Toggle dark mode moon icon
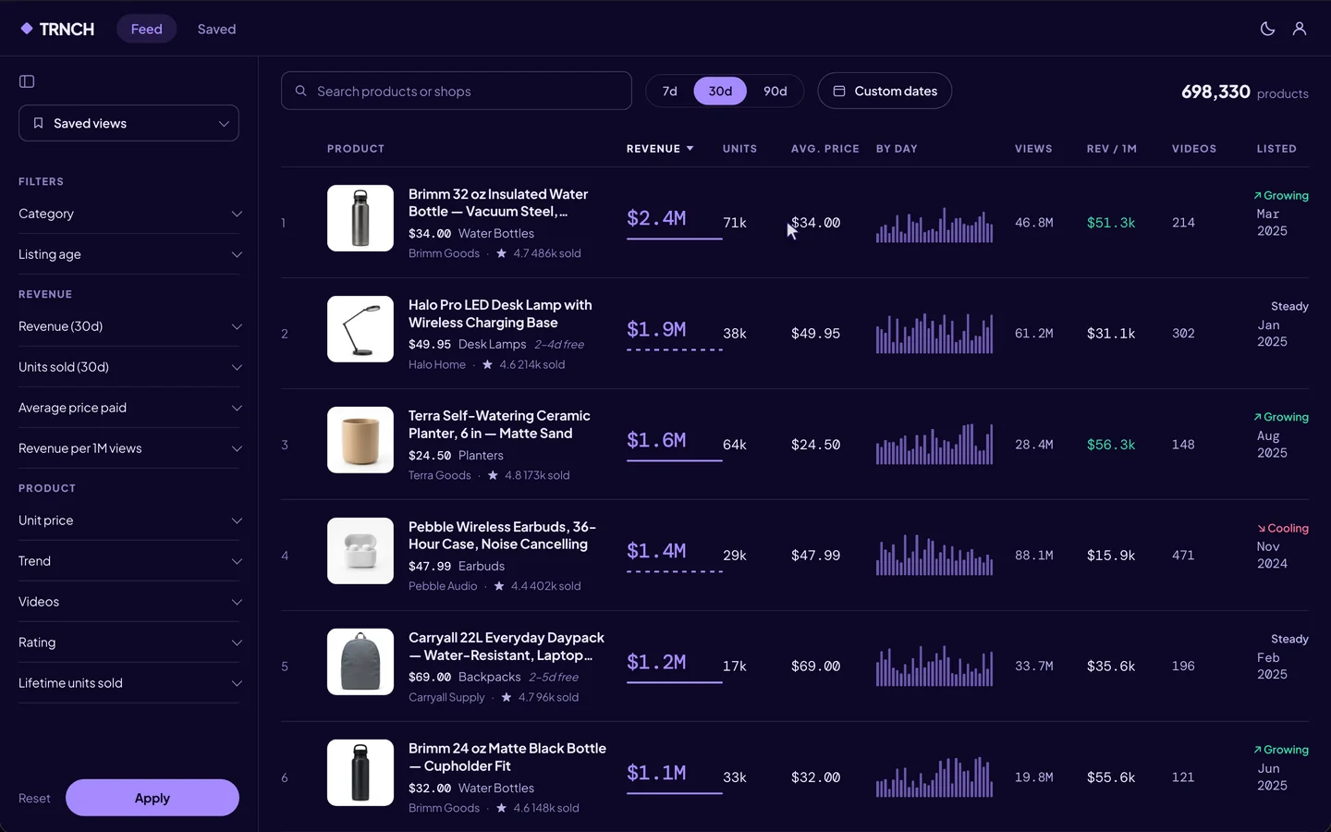Viewport: 1331px width, 832px height. pyautogui.click(x=1267, y=29)
